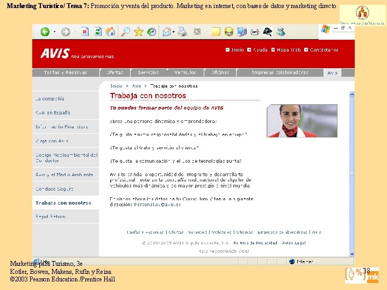The image size is (387, 290).
Task: Open the Servicios tab
Action: (148, 73)
